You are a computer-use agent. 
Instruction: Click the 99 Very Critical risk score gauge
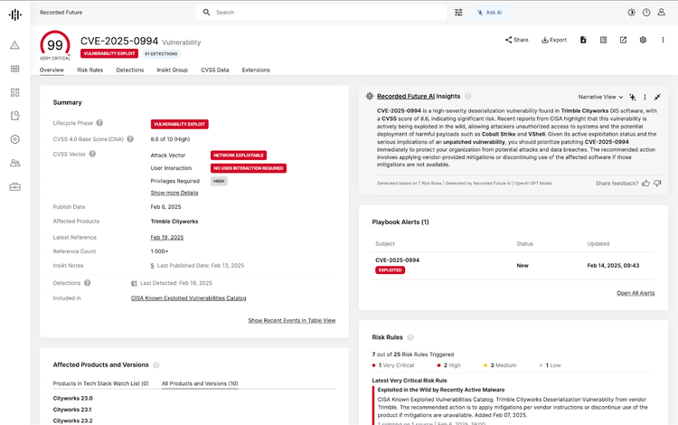55,45
